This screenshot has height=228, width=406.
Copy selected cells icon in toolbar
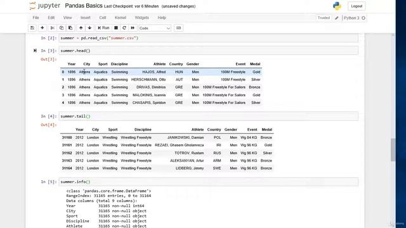[62, 28]
